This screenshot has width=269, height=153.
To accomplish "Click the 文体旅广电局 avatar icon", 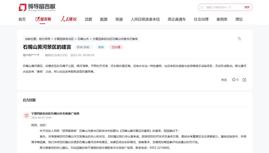I will (26, 116).
